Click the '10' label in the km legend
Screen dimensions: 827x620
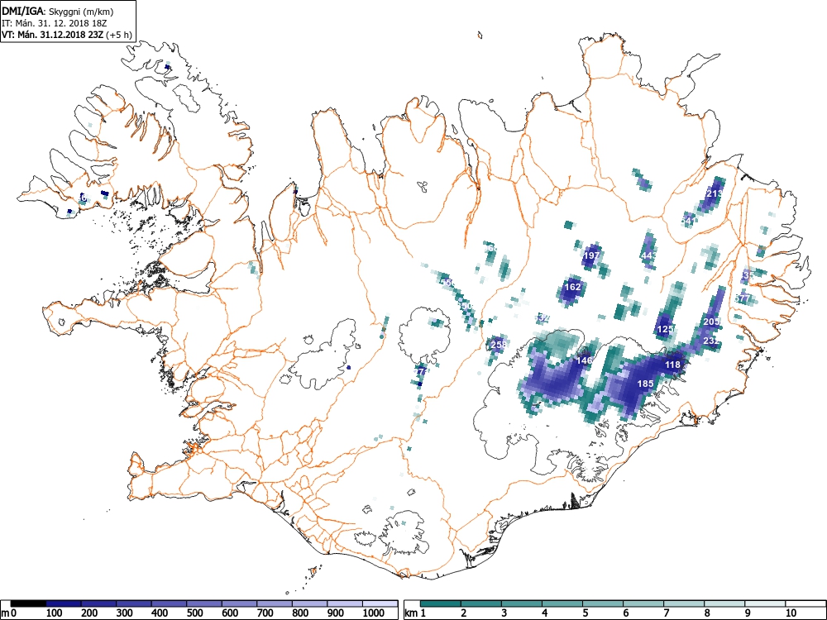790,613
